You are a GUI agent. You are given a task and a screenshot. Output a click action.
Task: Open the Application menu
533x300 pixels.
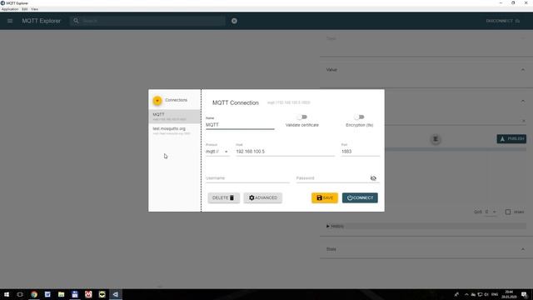[x=10, y=9]
